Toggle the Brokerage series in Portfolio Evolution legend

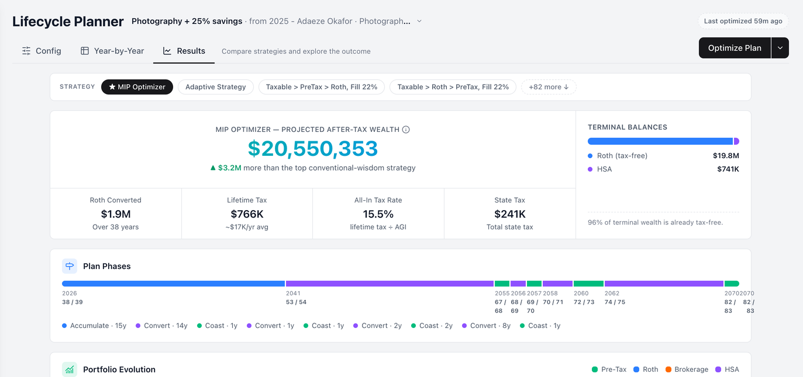687,369
